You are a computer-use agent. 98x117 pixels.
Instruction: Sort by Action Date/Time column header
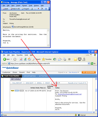coord(38,88)
